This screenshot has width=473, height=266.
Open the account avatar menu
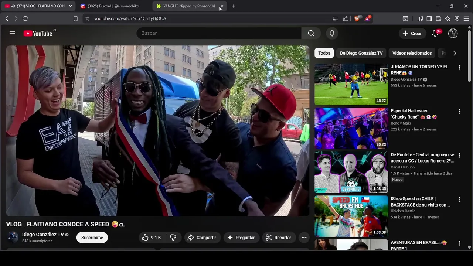pyautogui.click(x=453, y=33)
